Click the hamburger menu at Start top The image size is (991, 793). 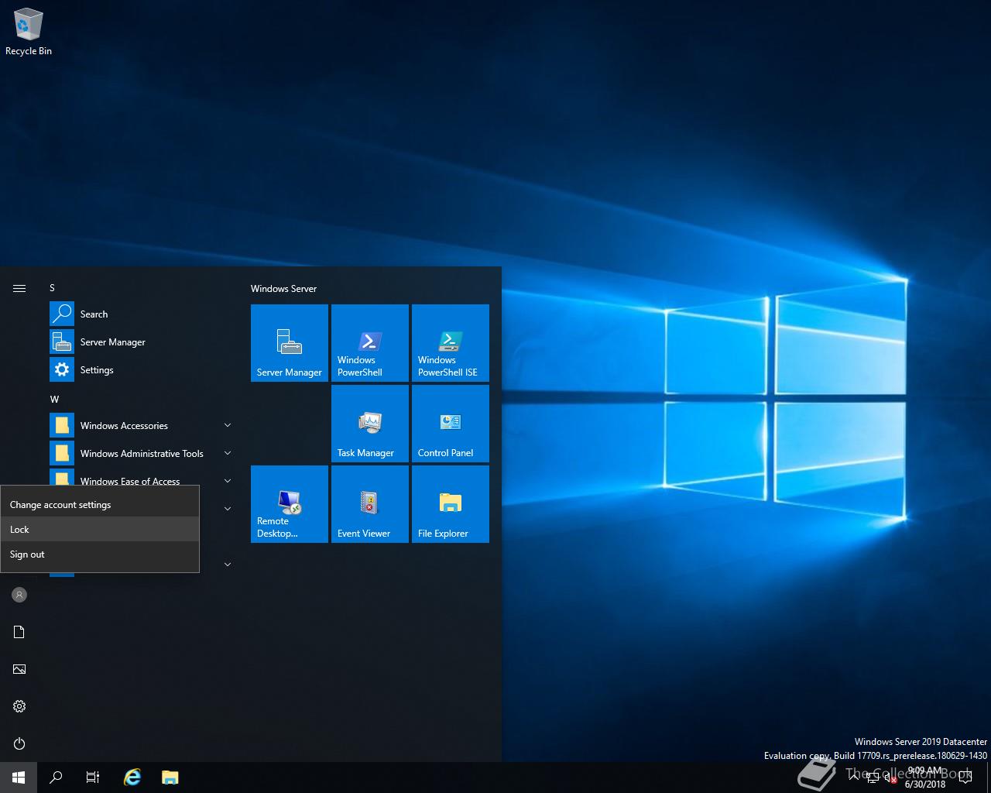tap(19, 288)
